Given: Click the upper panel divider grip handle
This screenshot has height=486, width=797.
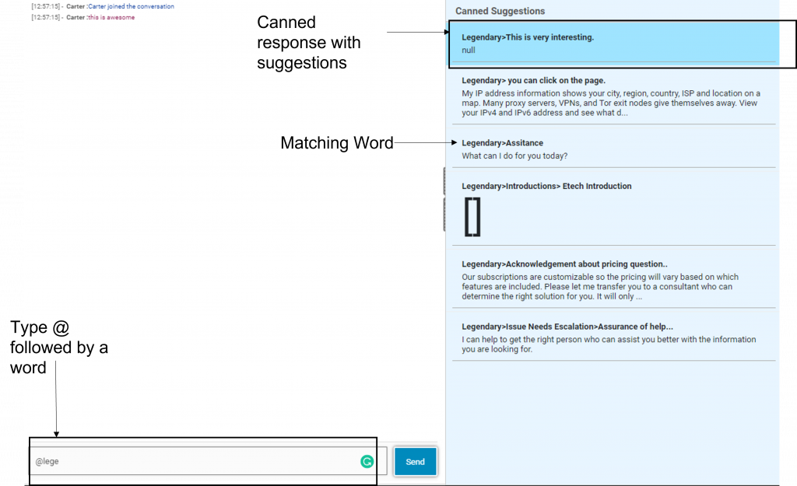Looking at the screenshot, I should tap(444, 181).
